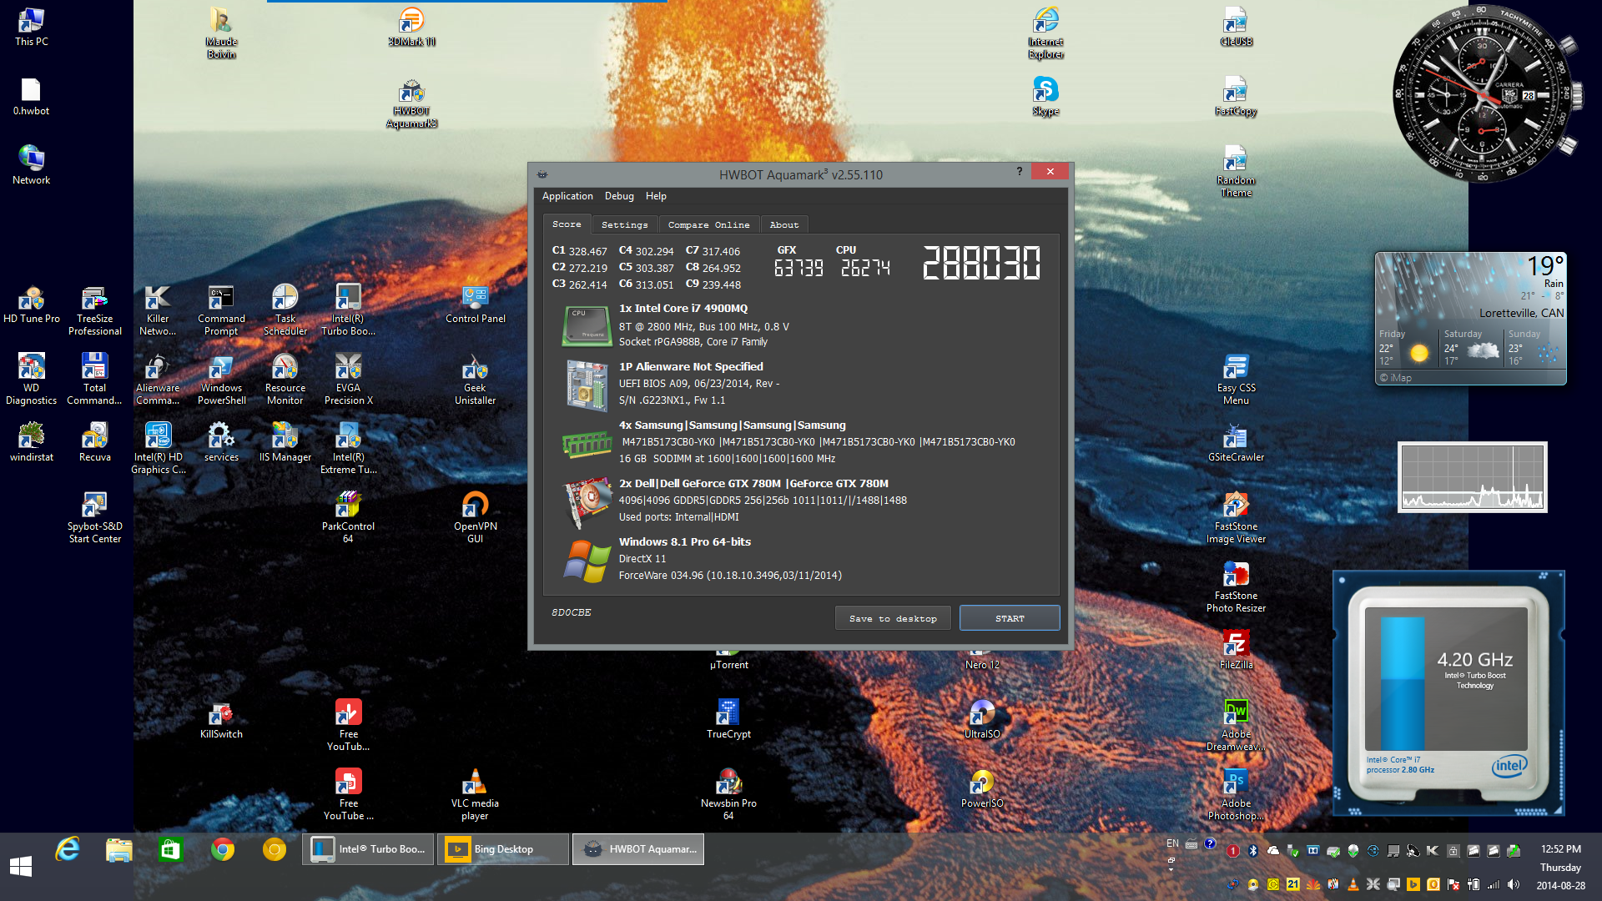Open File Explorer from the taskbar
This screenshot has width=1602, height=901.
tap(119, 849)
